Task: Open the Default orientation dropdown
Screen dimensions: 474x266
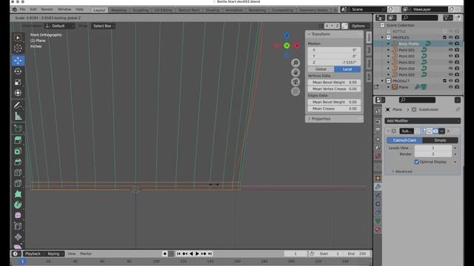Action: [x=59, y=26]
